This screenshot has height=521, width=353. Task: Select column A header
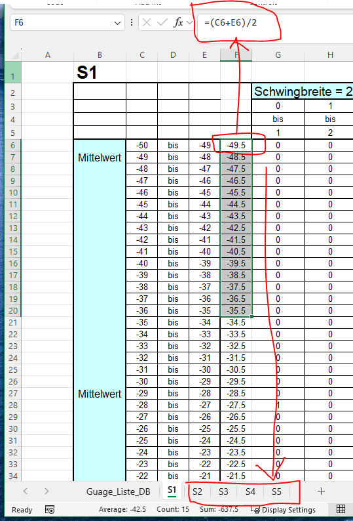(x=47, y=55)
